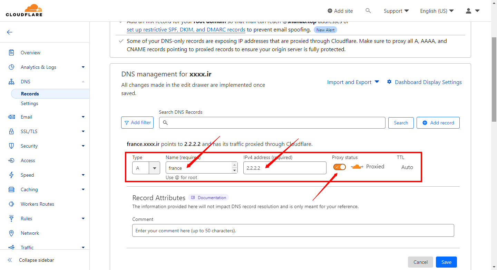Open the English (US) language dropdown
This screenshot has height=270, width=497.
click(x=437, y=11)
